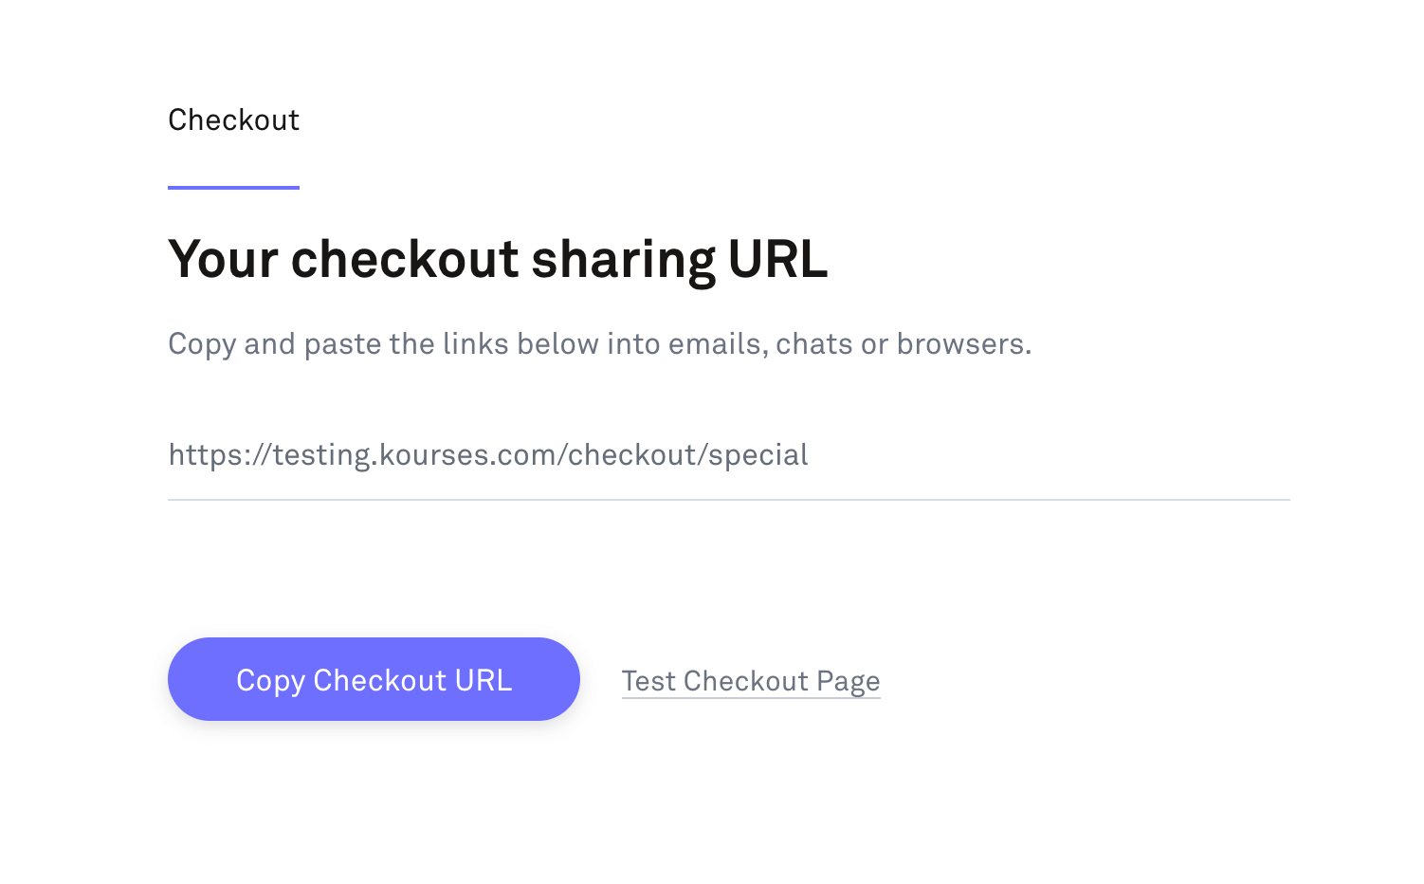Launch the test checkout page link
Viewport: 1424px width, 884px height.
tap(751, 681)
